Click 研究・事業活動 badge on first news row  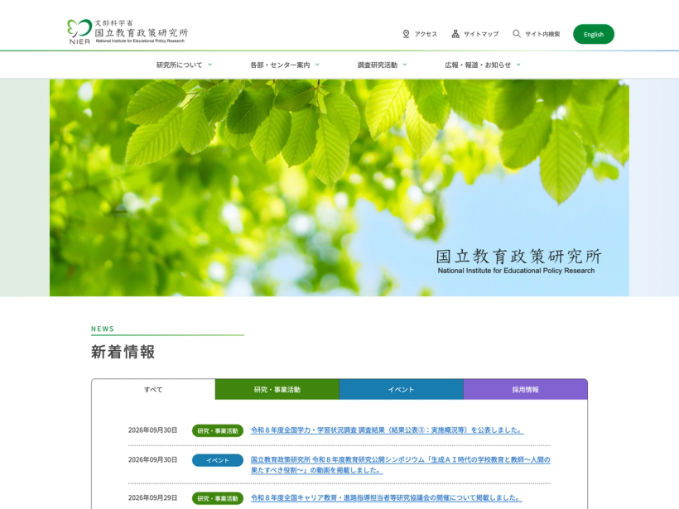click(218, 430)
